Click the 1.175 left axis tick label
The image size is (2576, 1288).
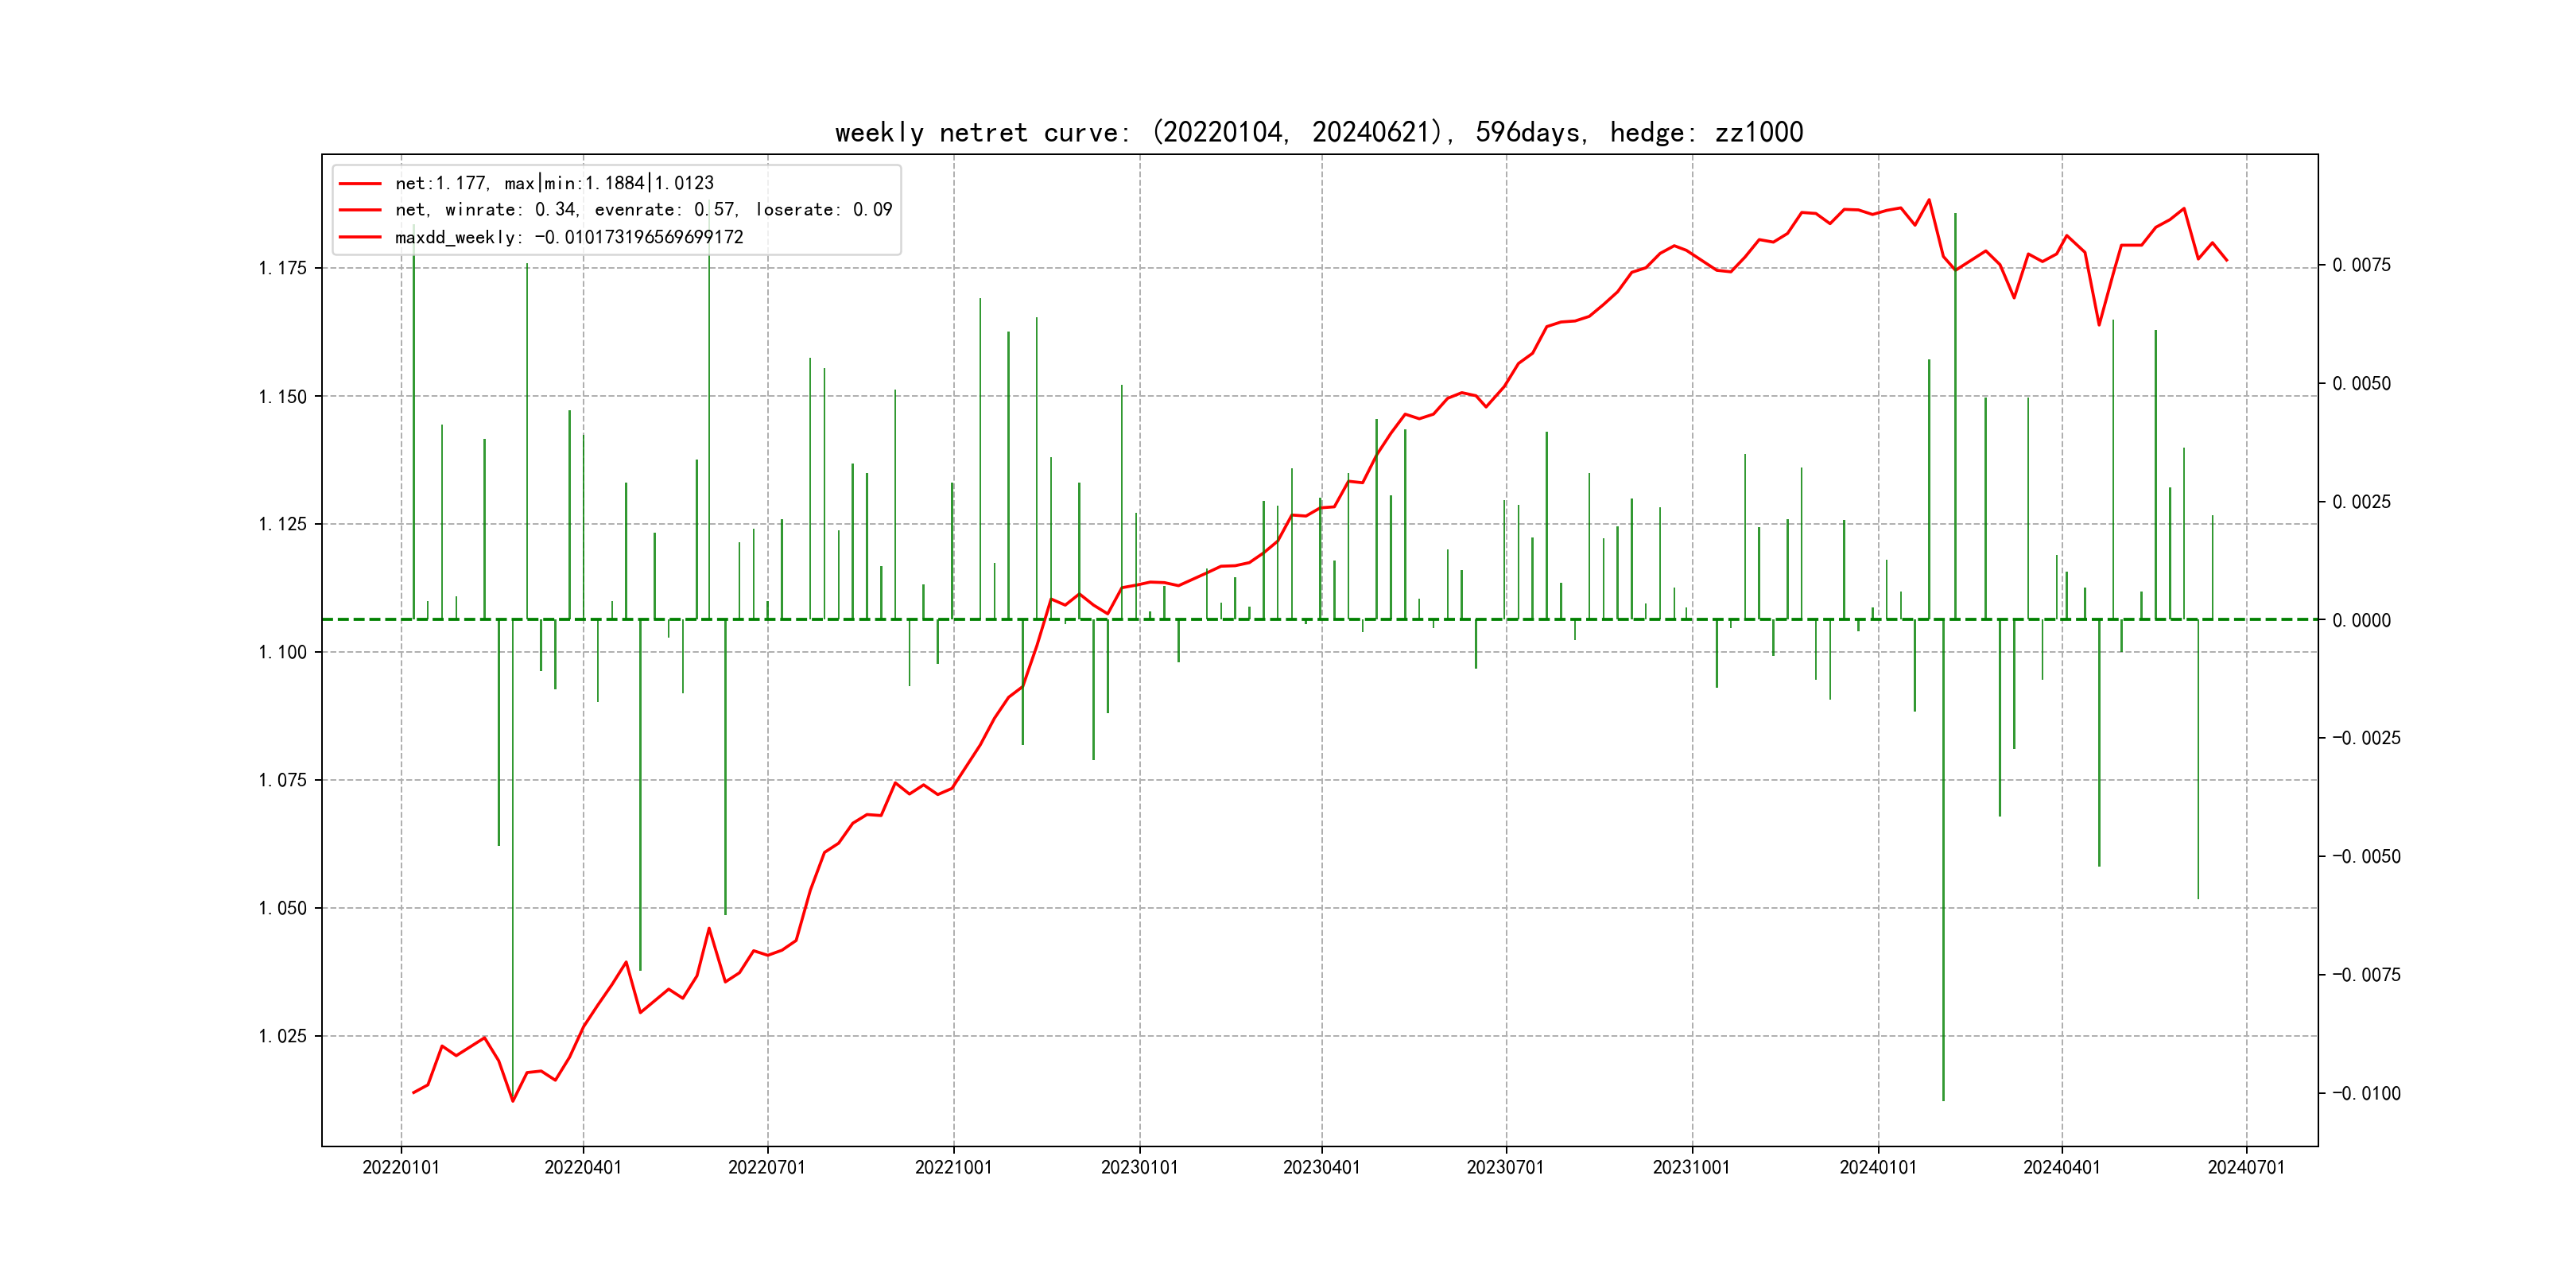pos(283,268)
